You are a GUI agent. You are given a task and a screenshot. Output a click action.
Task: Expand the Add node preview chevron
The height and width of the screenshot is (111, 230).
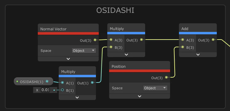click(198, 55)
